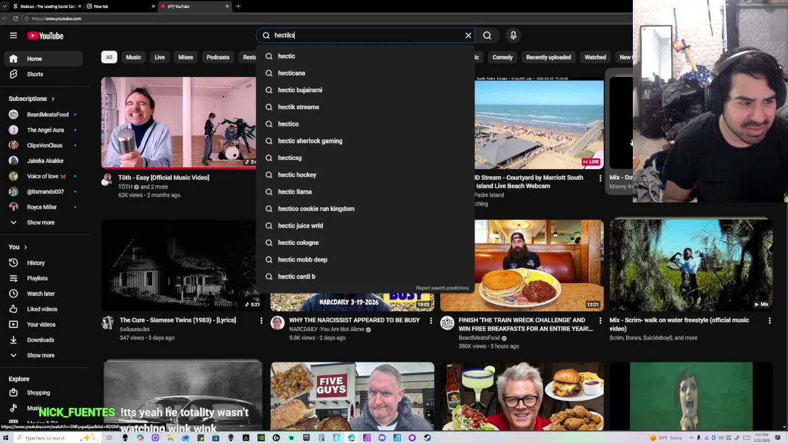Viewport: 788px width, 443px height.
Task: Open the Töth Easy video thumbnail
Action: (179, 122)
